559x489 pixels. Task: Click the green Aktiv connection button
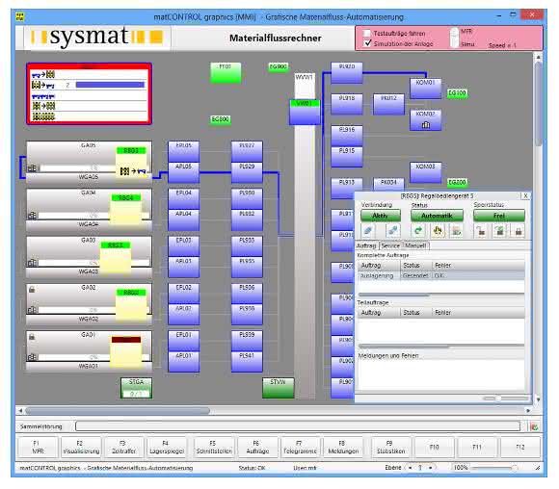coord(381,216)
